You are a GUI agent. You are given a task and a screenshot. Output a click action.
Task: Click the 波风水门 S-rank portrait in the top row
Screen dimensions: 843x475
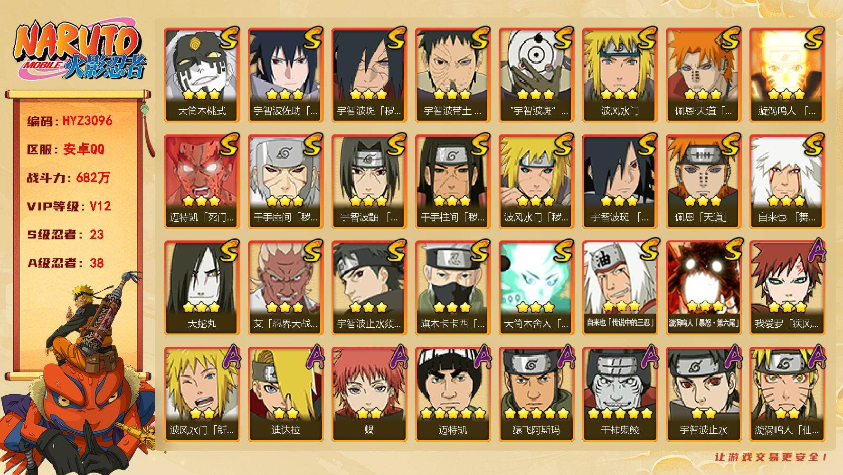620,75
